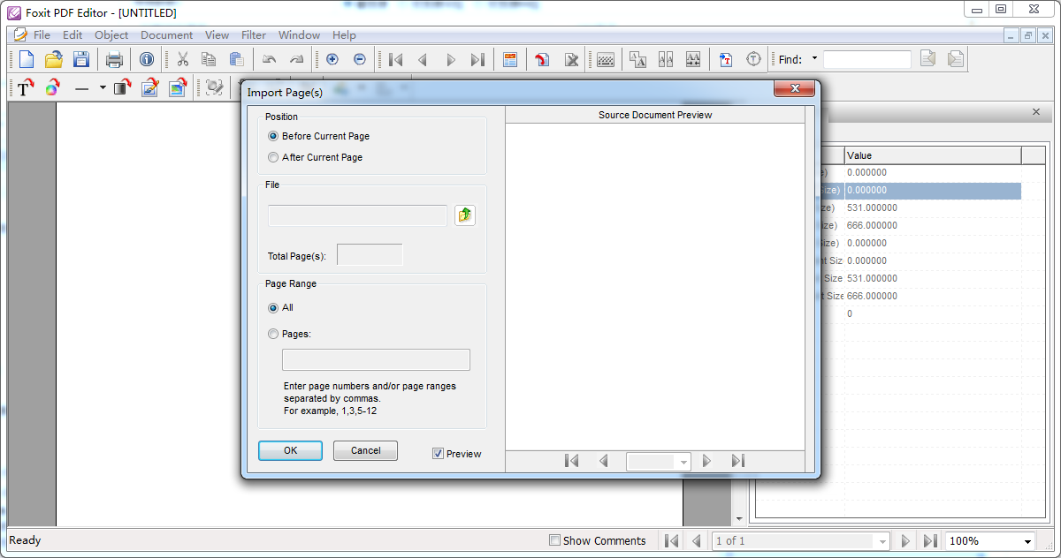Select the color picker tool

pos(52,87)
